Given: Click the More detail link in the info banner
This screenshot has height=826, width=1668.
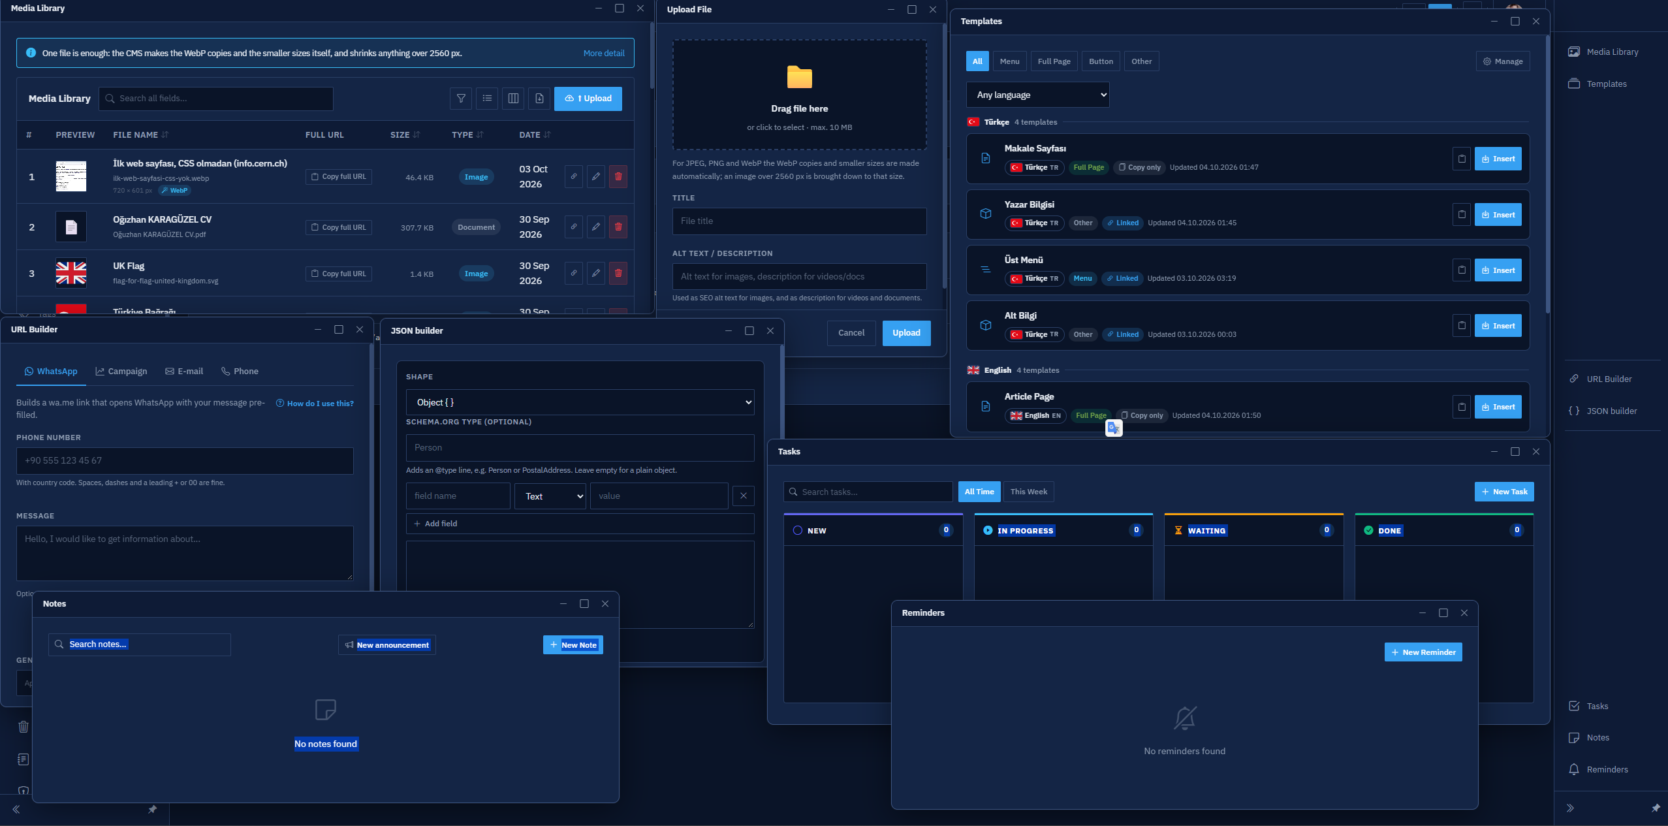Looking at the screenshot, I should (x=603, y=54).
